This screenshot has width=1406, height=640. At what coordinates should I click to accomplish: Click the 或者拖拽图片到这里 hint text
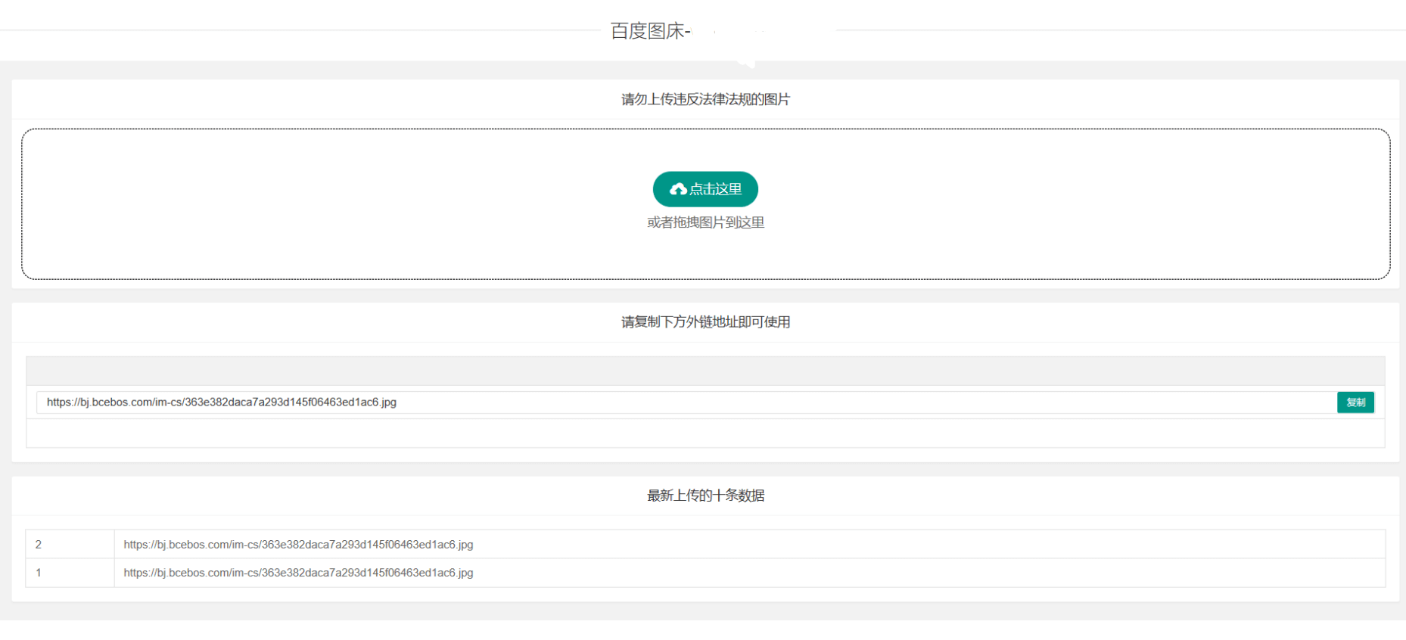tap(705, 222)
